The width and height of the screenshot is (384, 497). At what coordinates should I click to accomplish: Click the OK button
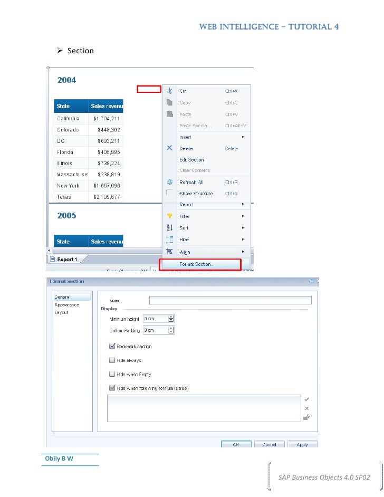[x=236, y=444]
